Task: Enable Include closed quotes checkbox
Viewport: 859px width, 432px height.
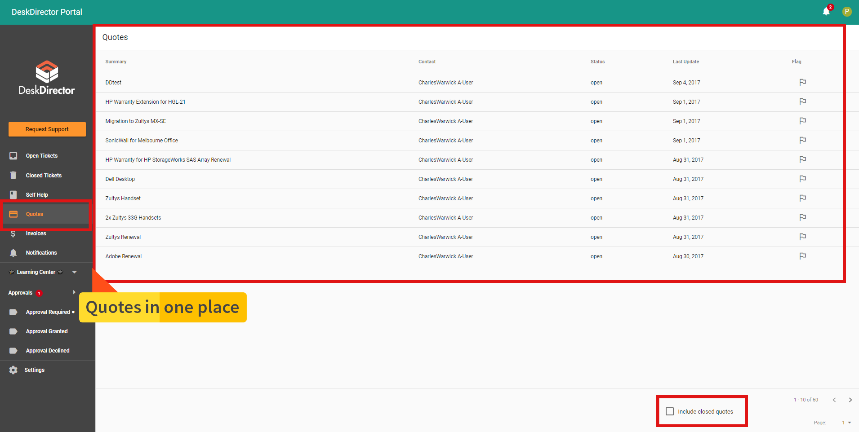Action: pyautogui.click(x=670, y=411)
